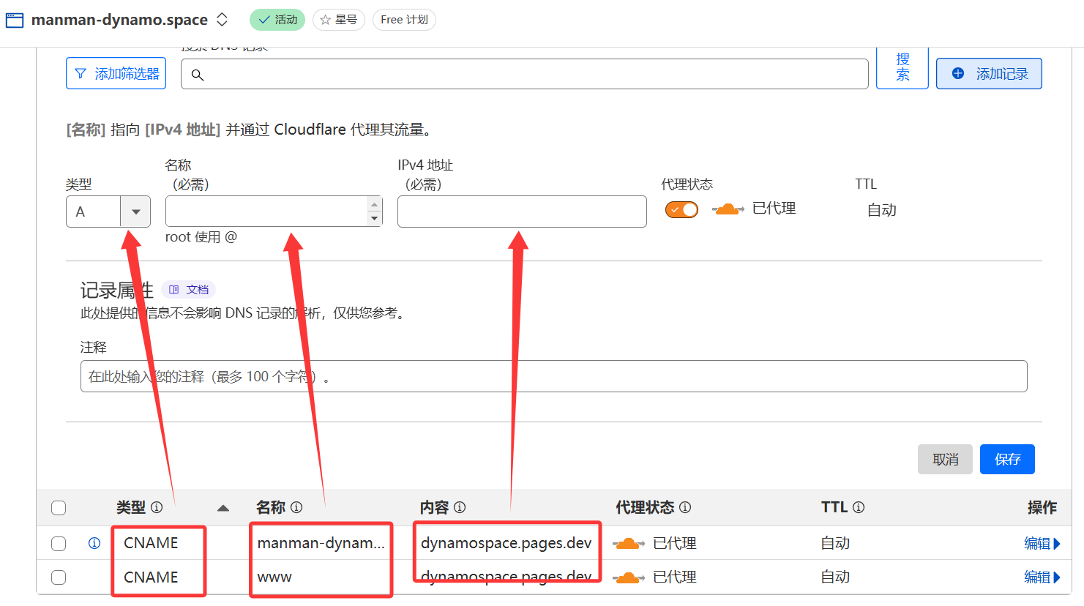Click the 添加记录 button
The height and width of the screenshot is (606, 1084).
(989, 73)
